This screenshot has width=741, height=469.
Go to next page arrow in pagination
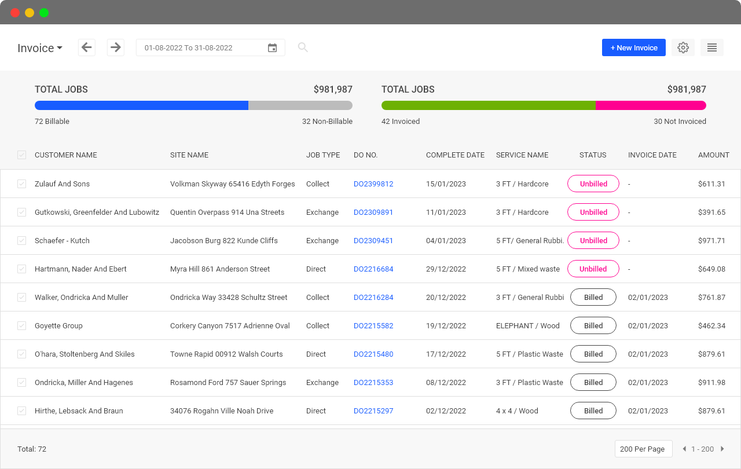(722, 449)
